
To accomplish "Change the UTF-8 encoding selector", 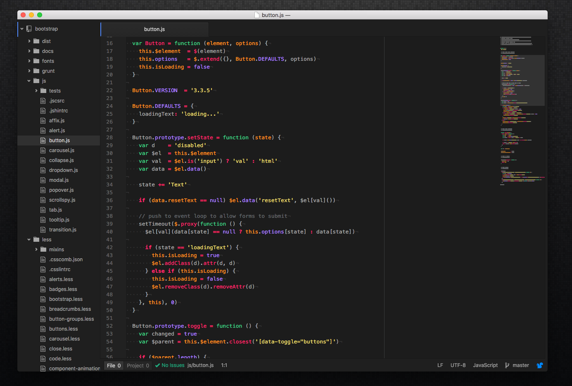I will click(458, 365).
